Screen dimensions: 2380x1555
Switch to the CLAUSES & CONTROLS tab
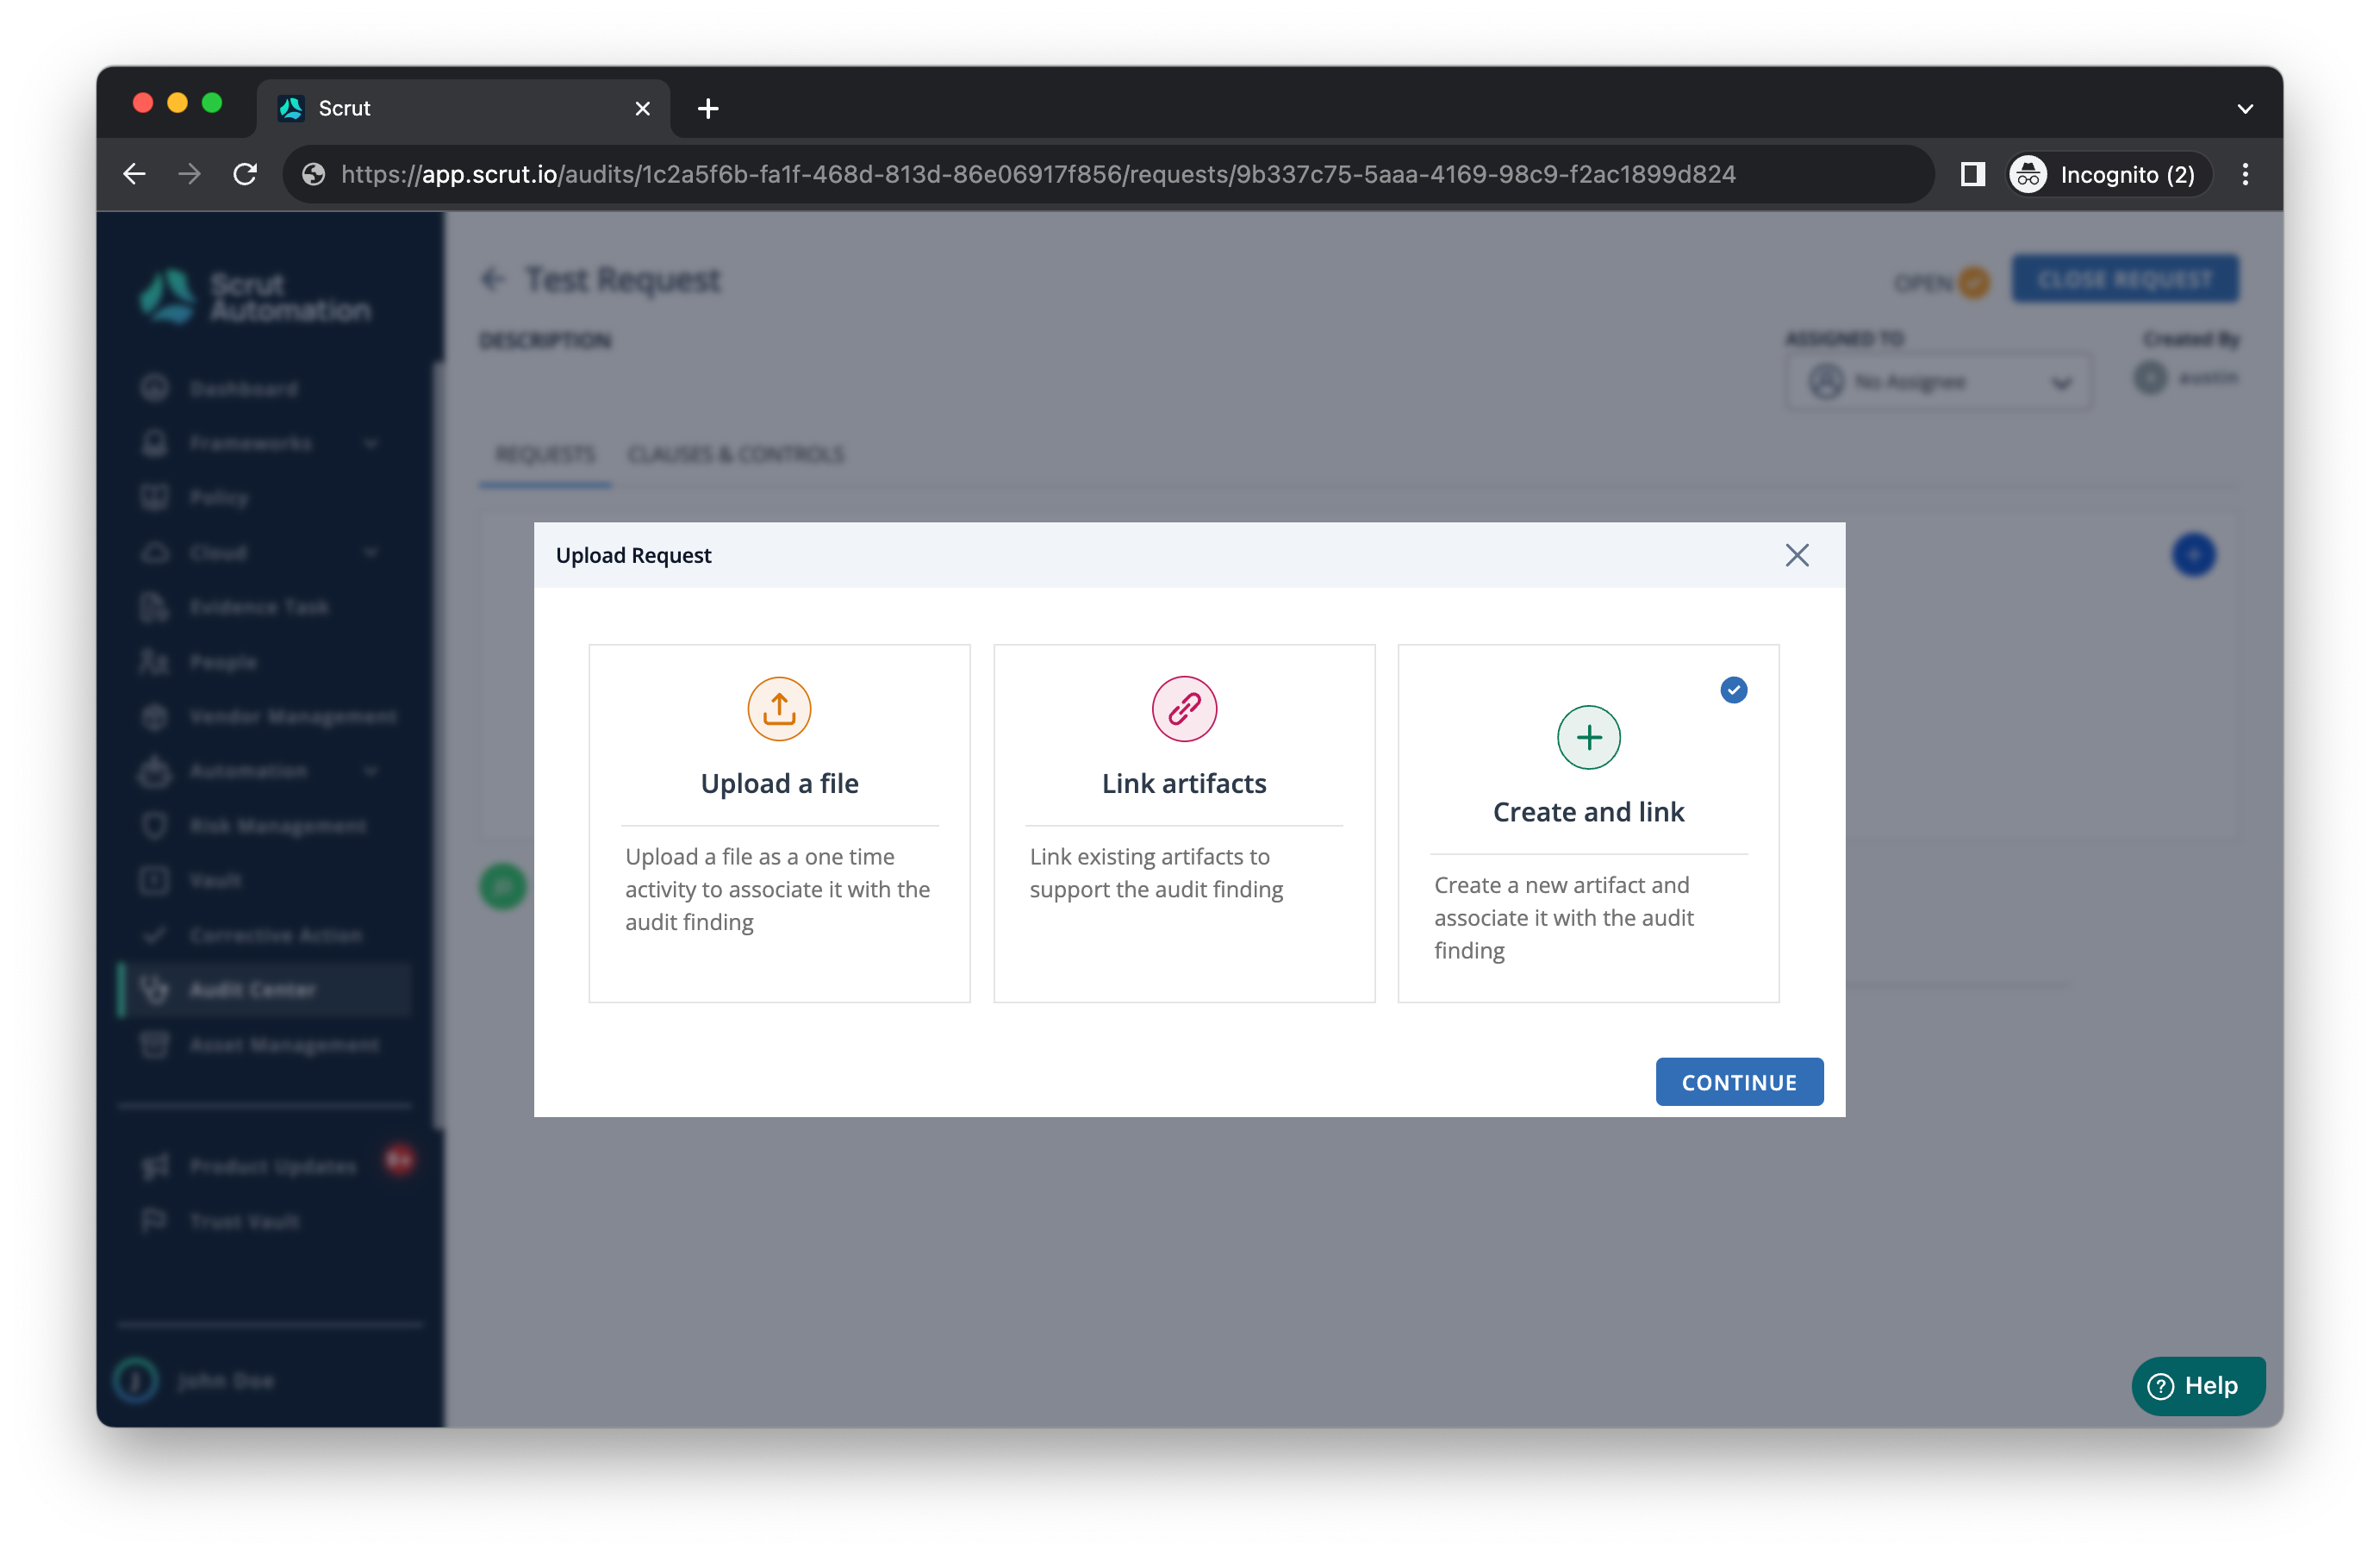tap(736, 454)
